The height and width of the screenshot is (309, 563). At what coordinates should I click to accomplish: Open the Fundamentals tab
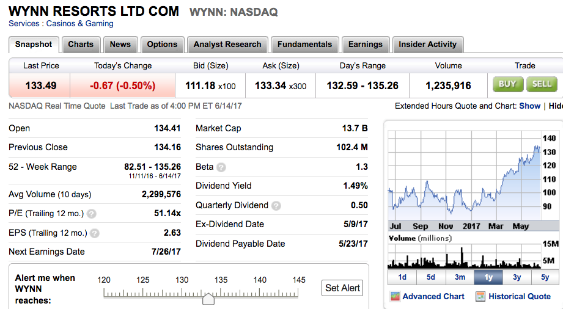point(304,45)
